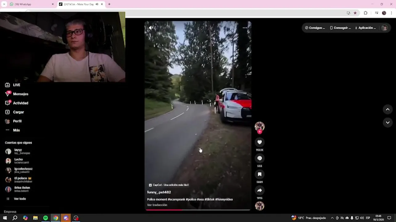Click Ver traducción under caption
Viewport: 396px width, 222px height.
point(157,205)
